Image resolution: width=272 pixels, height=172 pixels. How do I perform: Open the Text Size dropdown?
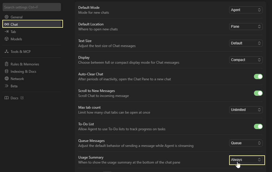(x=246, y=43)
